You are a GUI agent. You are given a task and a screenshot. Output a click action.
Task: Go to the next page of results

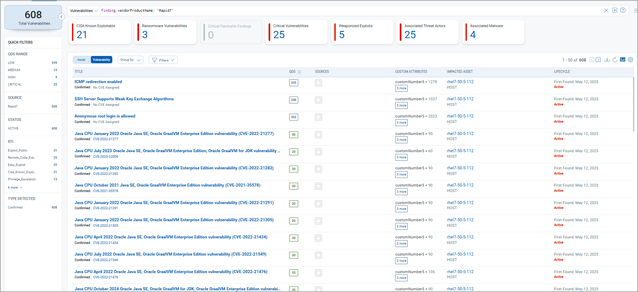[598, 60]
